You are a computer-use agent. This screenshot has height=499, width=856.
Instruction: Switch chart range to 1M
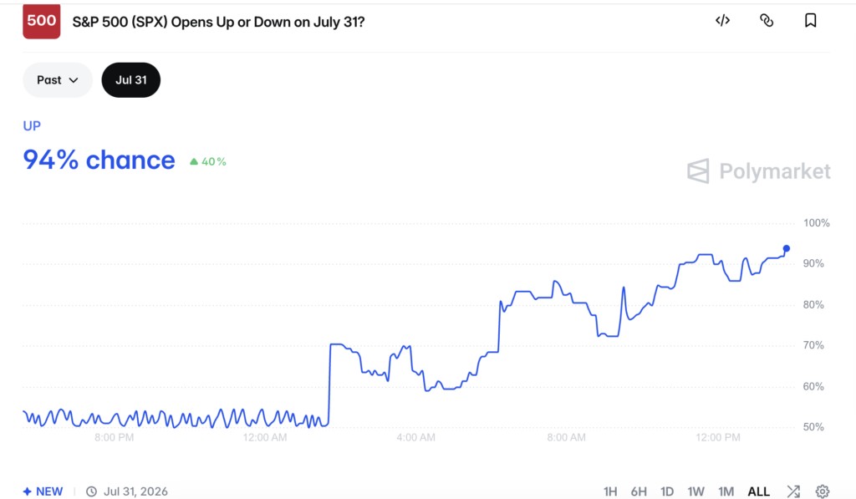tap(726, 491)
